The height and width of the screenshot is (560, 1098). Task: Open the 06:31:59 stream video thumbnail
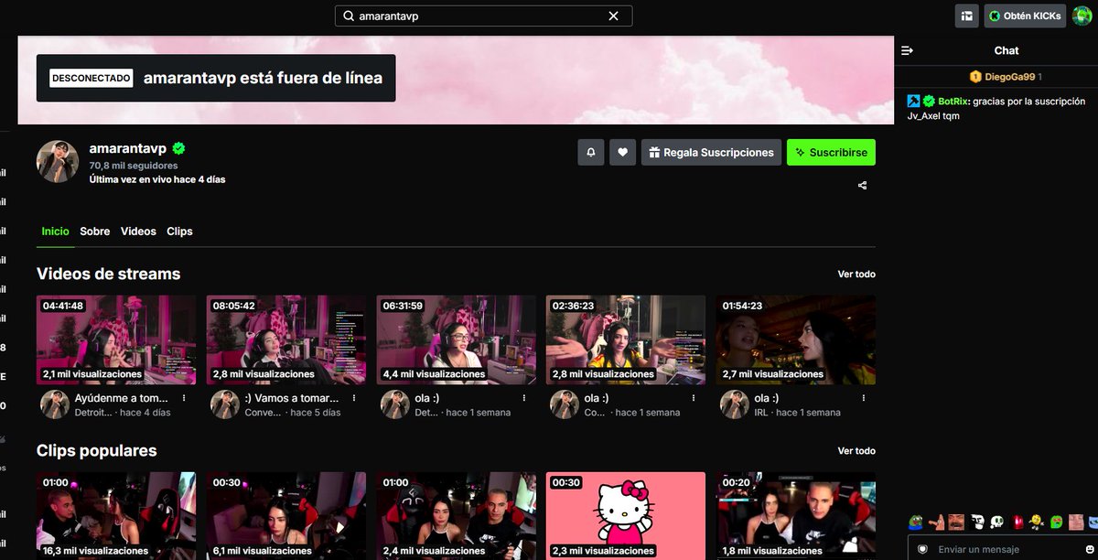coord(457,339)
